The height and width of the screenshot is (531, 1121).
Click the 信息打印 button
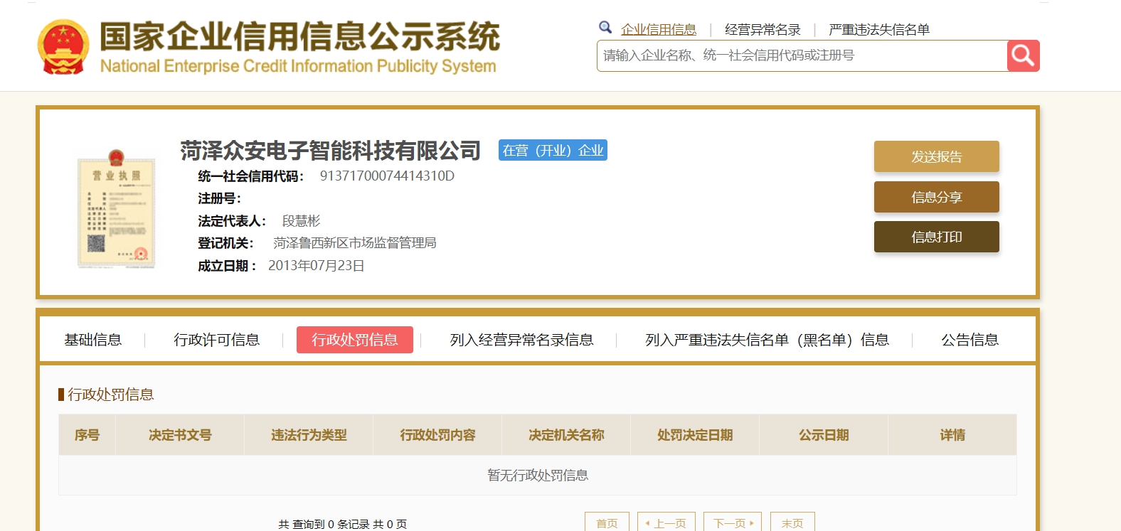(937, 237)
